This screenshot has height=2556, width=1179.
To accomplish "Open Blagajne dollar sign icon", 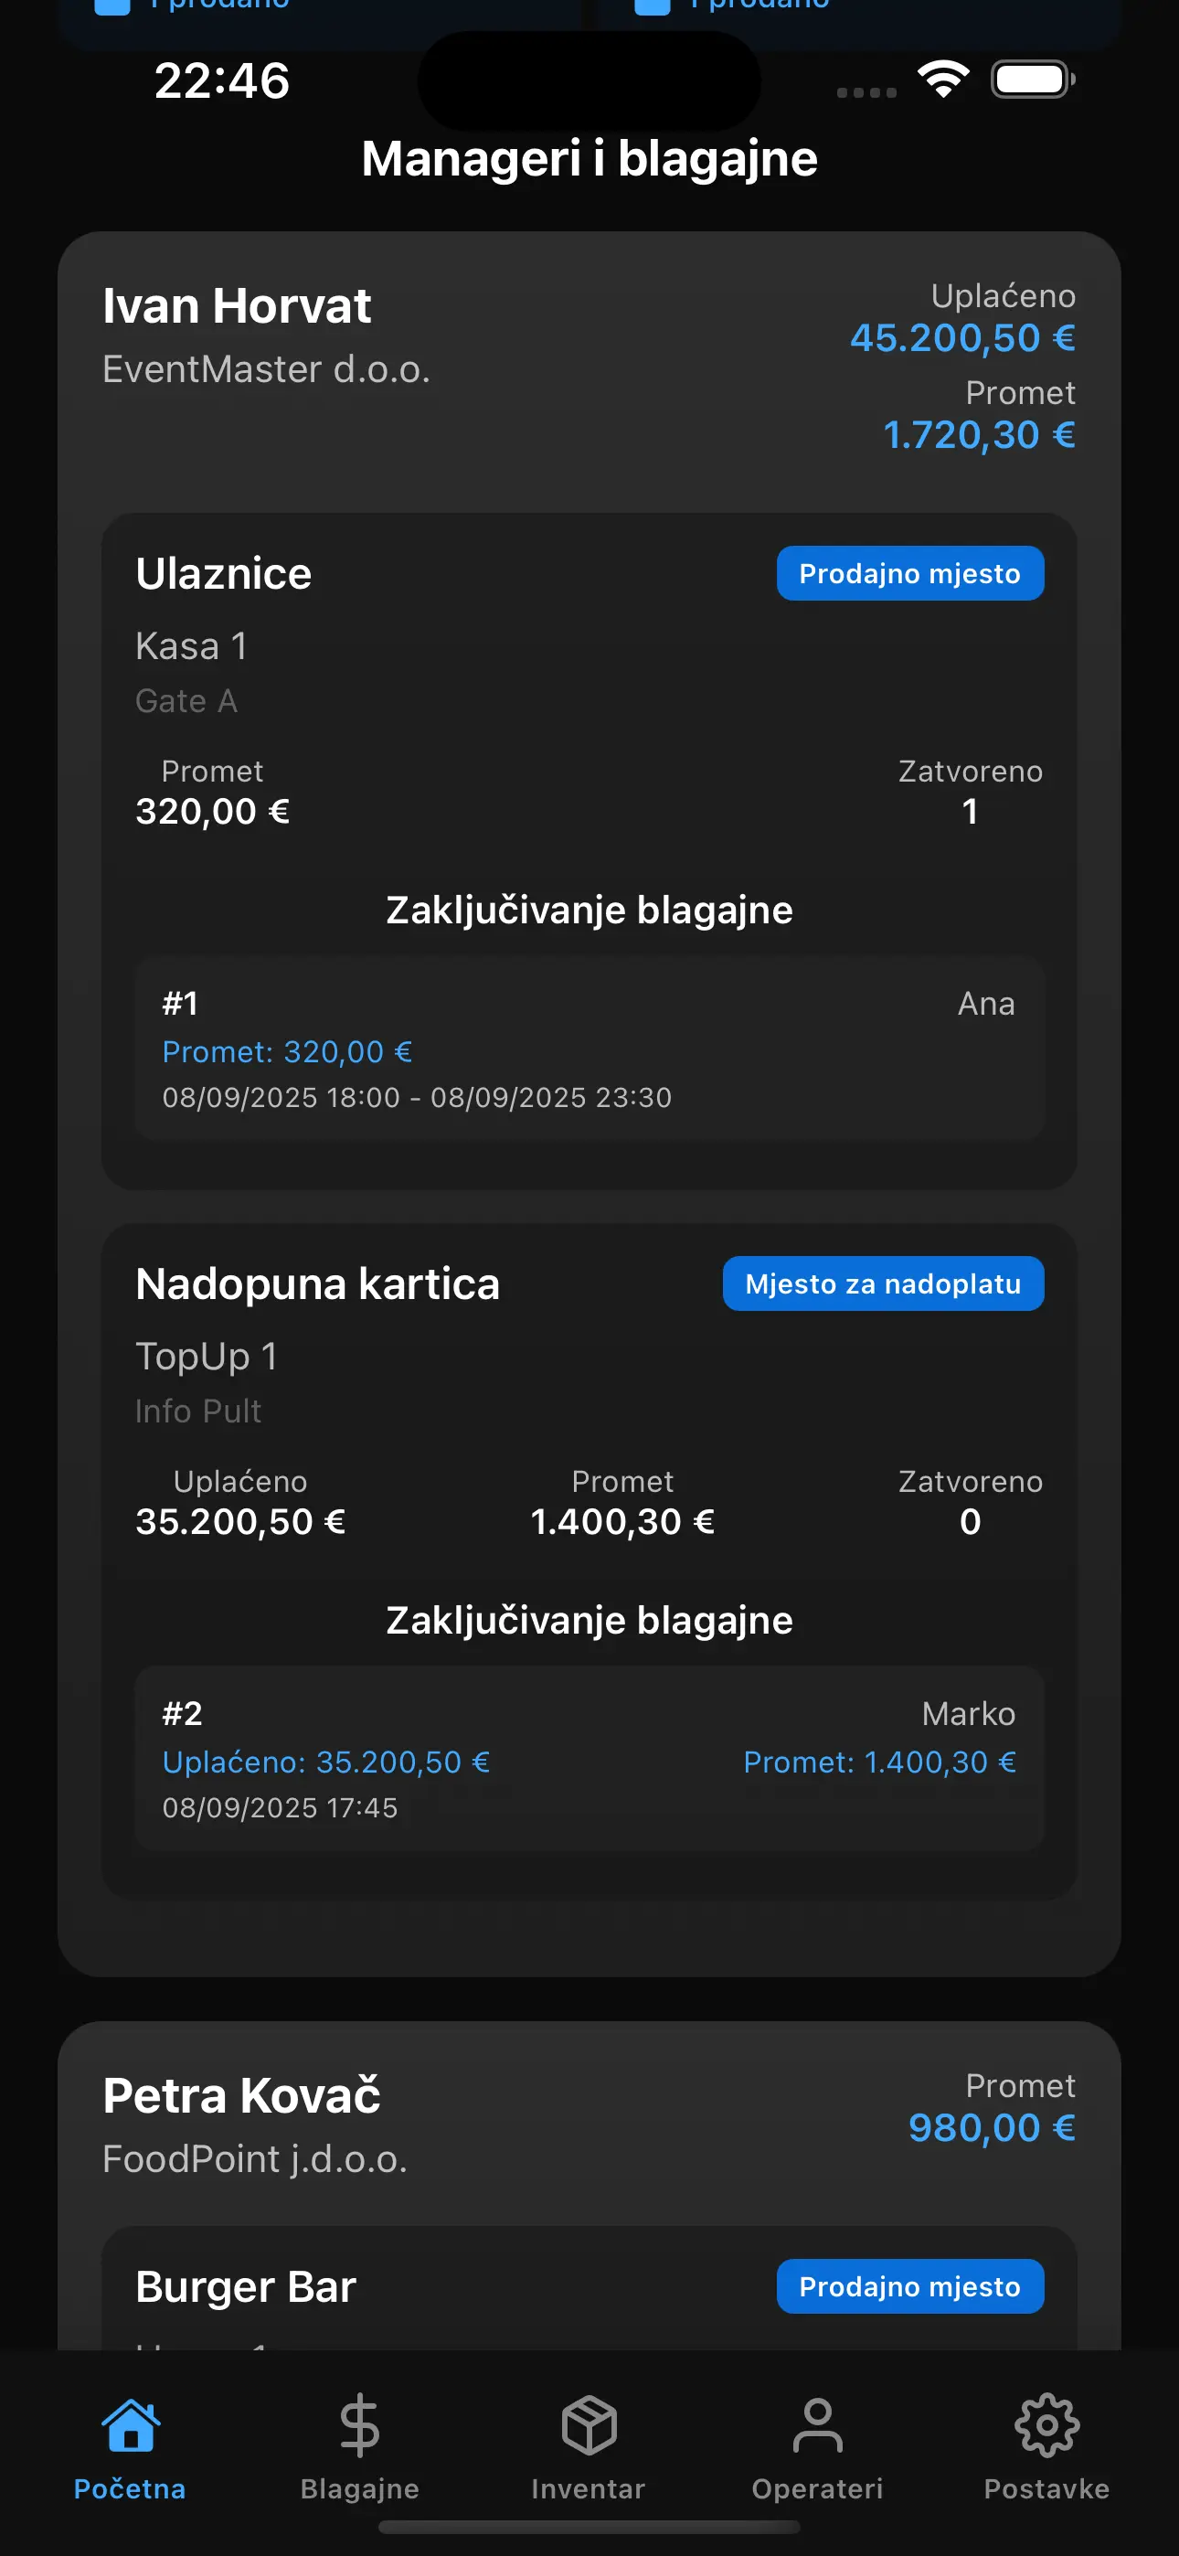I will click(359, 2425).
